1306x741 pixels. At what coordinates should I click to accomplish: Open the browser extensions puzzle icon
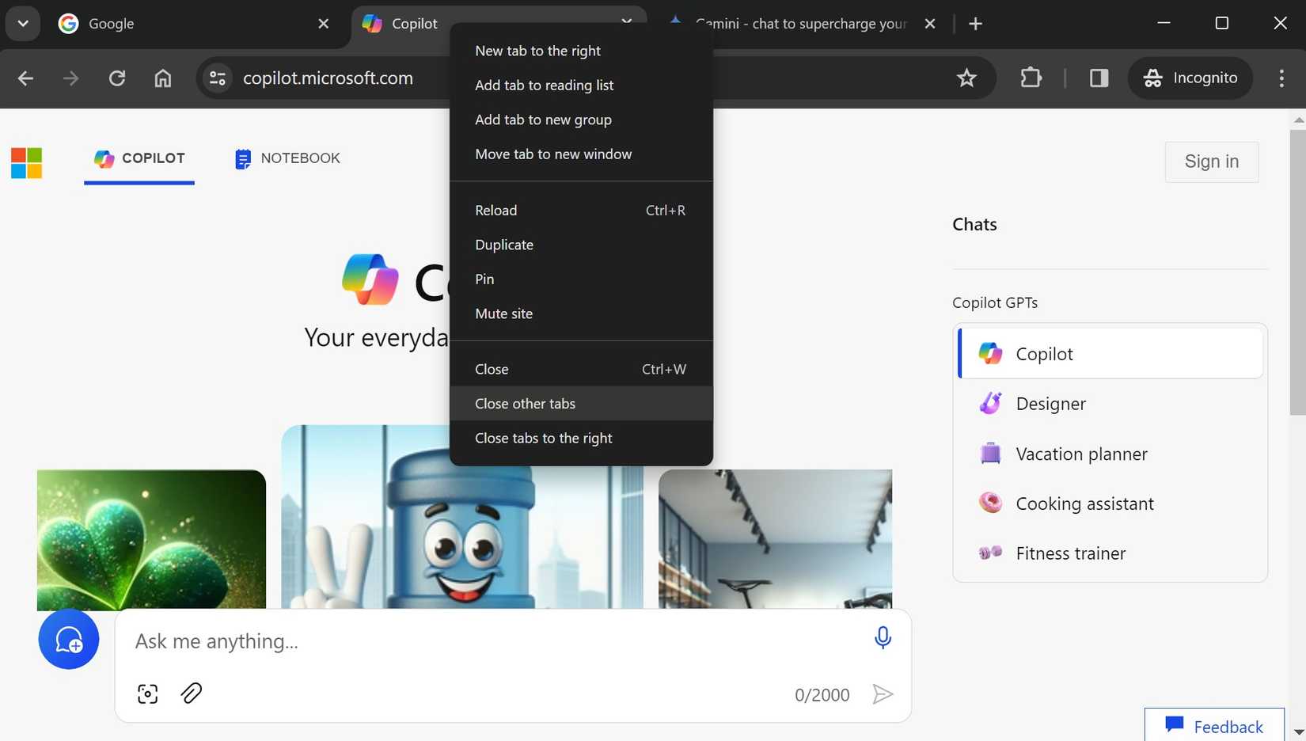coord(1031,78)
